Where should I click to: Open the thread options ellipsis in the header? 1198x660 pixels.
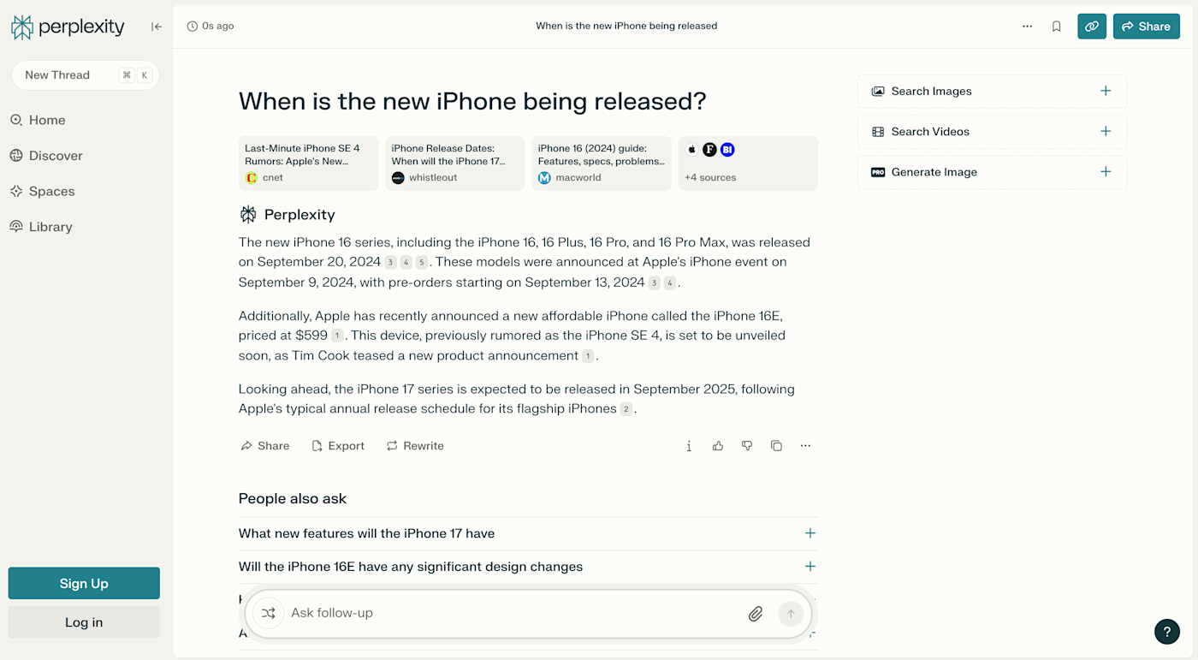pyautogui.click(x=1027, y=27)
